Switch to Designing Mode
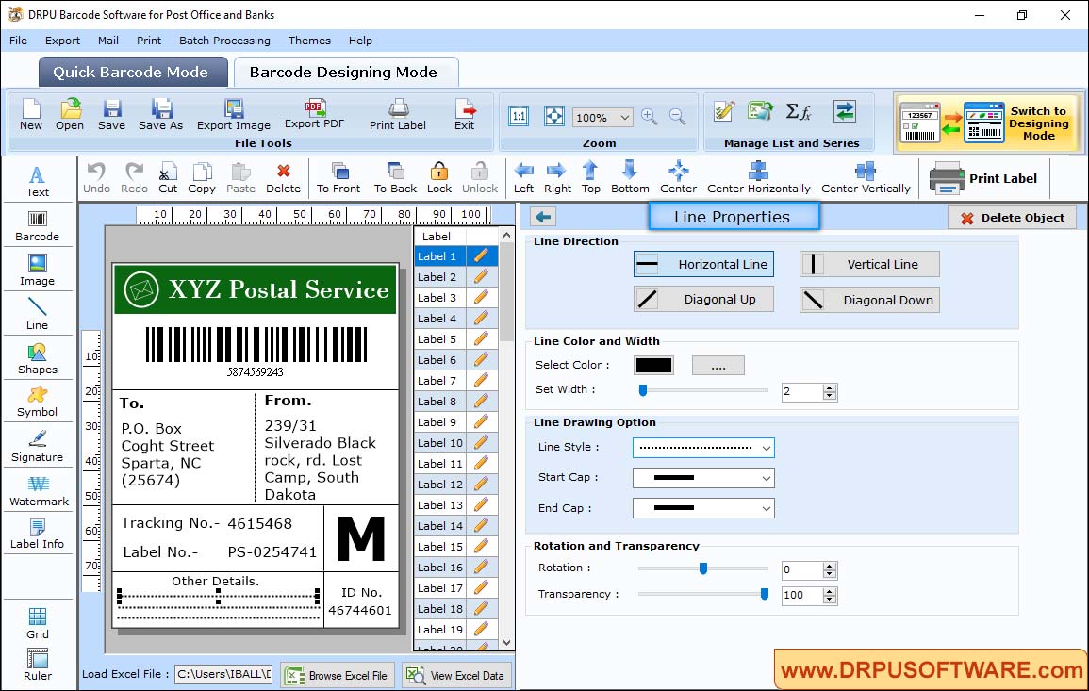The width and height of the screenshot is (1089, 691). (989, 123)
